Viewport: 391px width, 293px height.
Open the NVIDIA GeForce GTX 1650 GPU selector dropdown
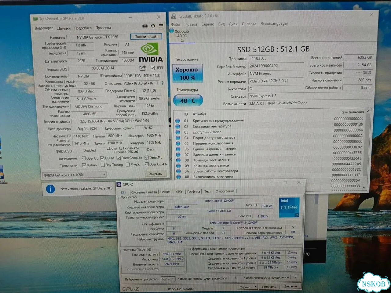point(74,175)
